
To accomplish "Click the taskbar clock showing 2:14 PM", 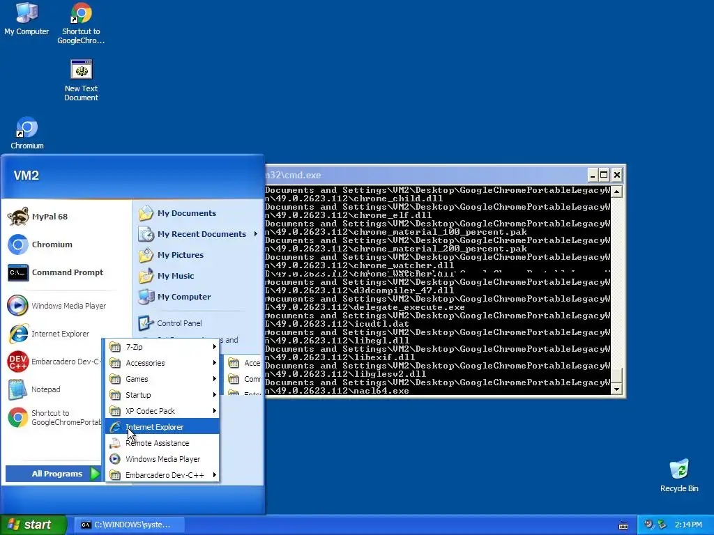I will click(688, 525).
